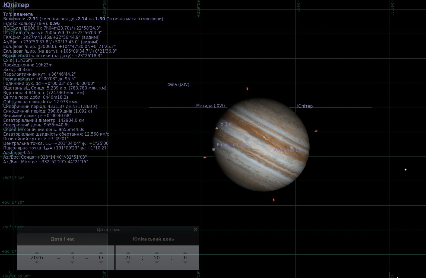Select the Io moon dot
This screenshot has width=426, height=278.
[x=217, y=128]
